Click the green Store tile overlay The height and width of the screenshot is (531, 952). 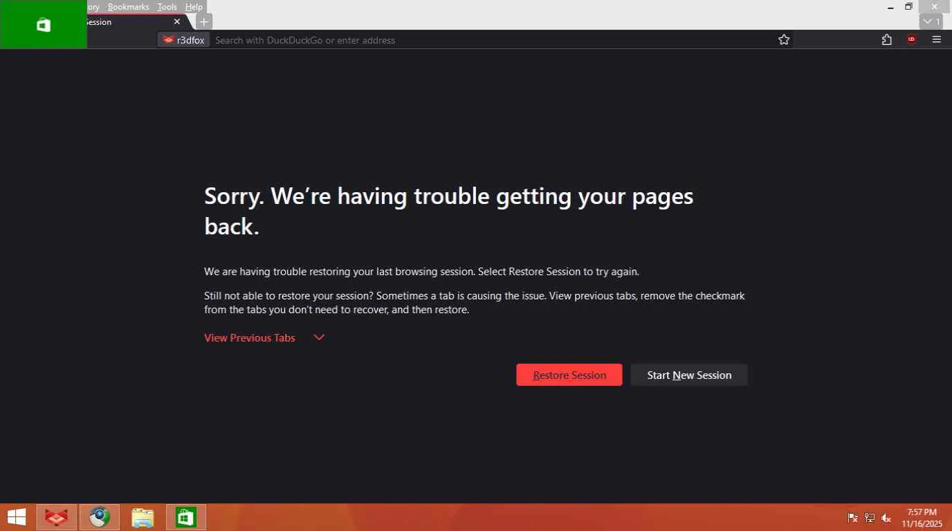point(44,25)
